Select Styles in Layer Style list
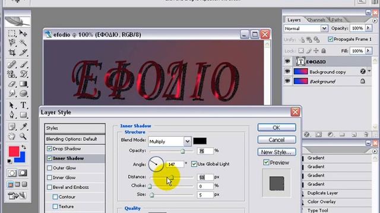The height and width of the screenshot is (213, 380). [x=75, y=128]
